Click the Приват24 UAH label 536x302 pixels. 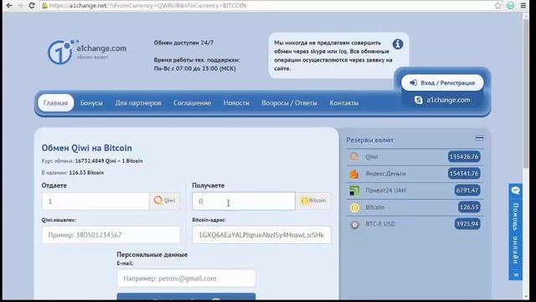point(385,190)
